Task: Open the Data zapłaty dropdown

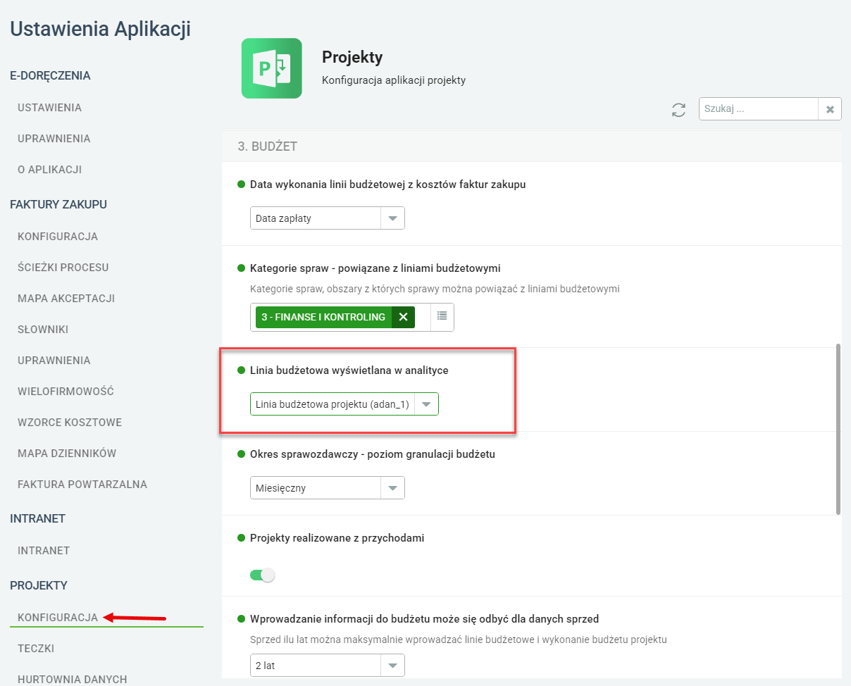Action: tap(328, 218)
